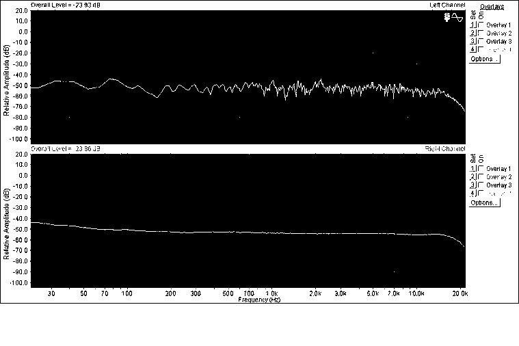Click Set button 4 for Left Channel overlays

tap(473, 50)
